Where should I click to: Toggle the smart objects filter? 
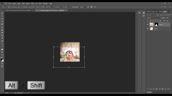click(168, 15)
